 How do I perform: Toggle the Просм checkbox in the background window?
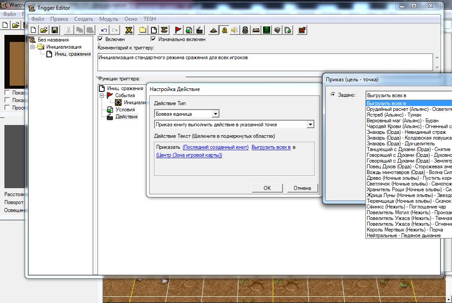coord(7,107)
